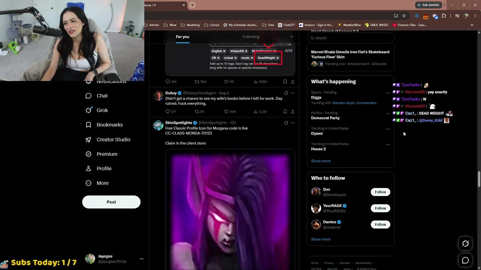Go to Creator Studio
Screen dimensions: 481x270
tap(108, 139)
